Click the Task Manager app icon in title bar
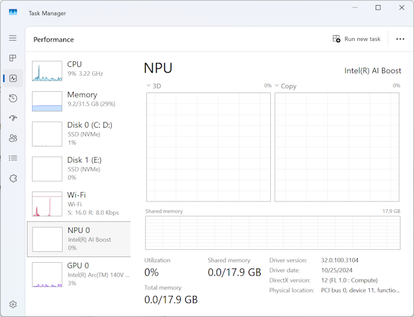414x317 pixels. point(13,12)
